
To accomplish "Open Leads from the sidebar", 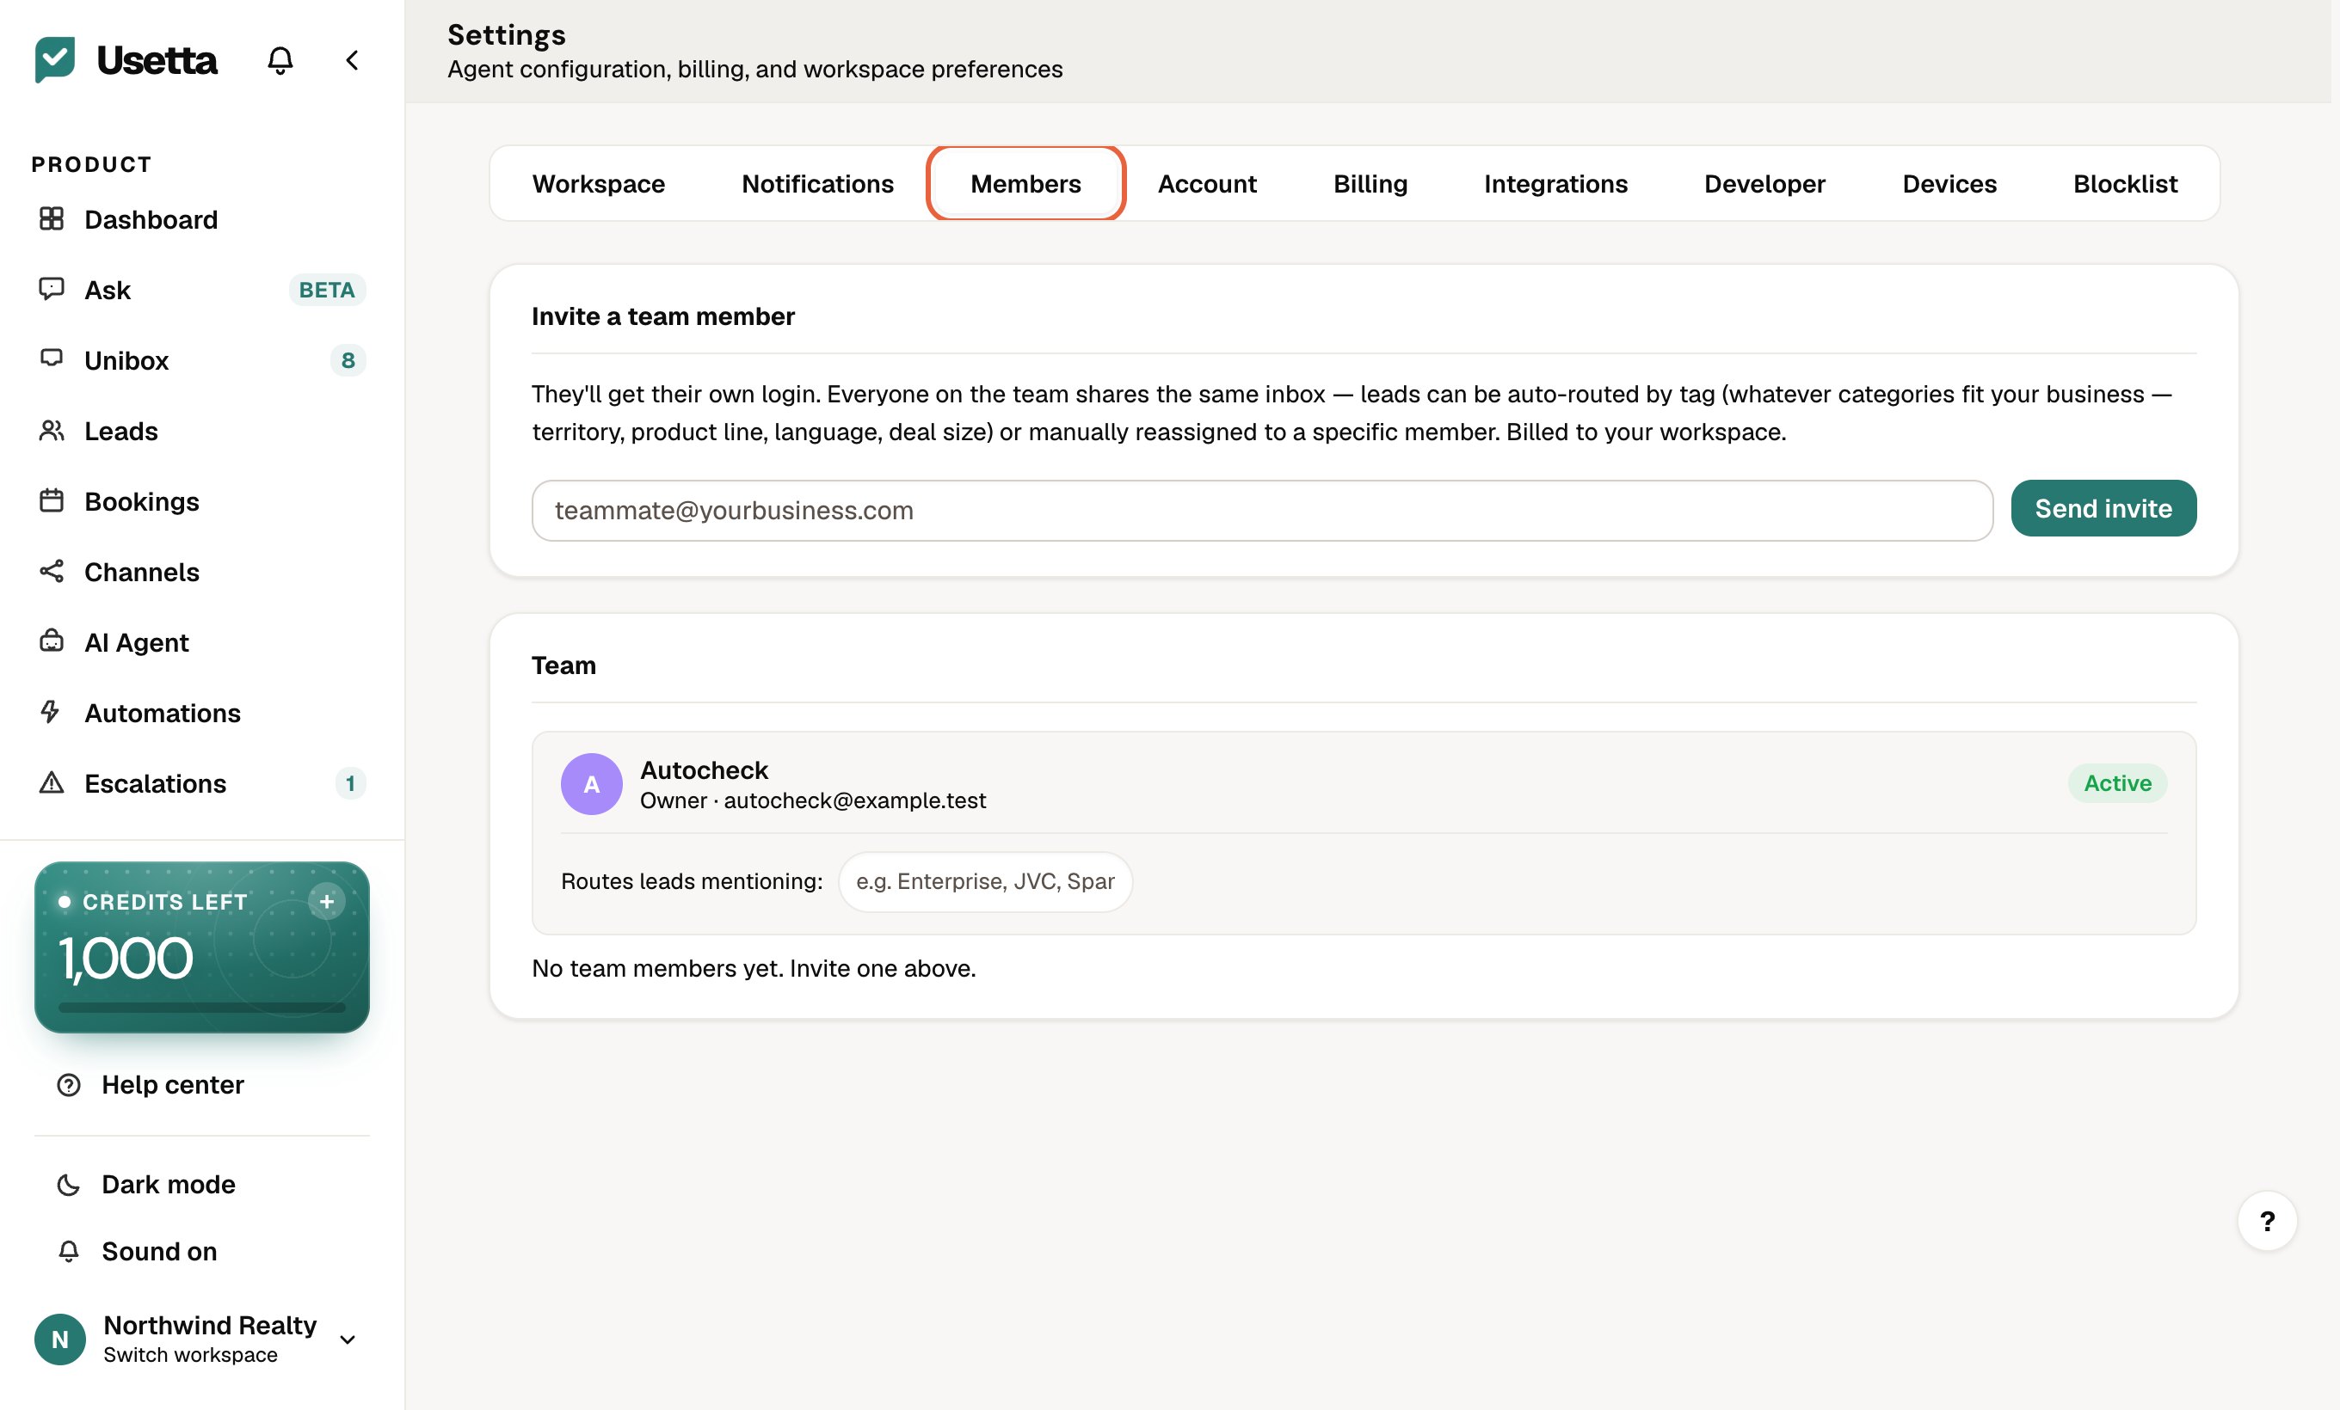I will pos(200,431).
